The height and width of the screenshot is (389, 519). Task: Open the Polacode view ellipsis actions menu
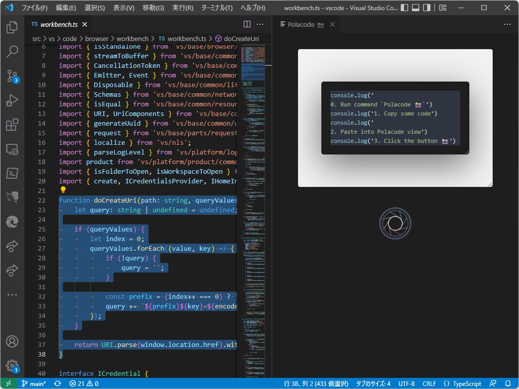coord(506,24)
